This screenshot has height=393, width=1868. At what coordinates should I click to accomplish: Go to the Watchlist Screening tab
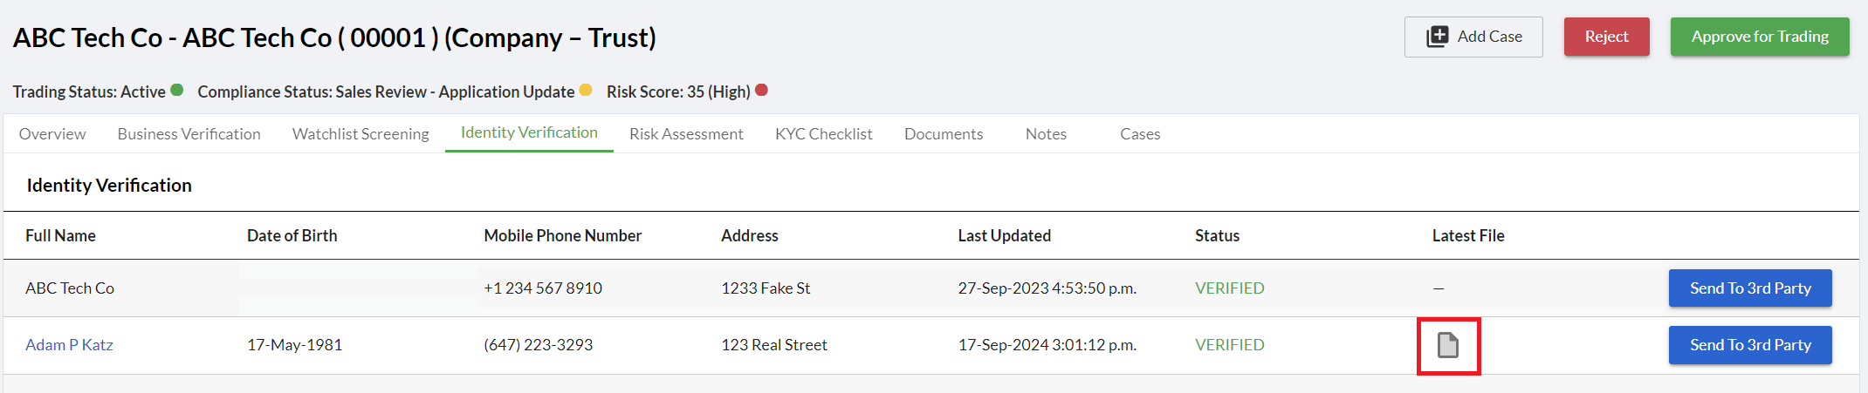point(361,134)
